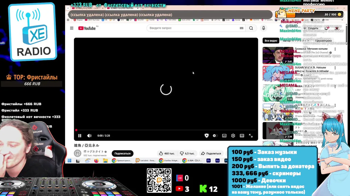Select the 'Все видео' filter chip

[x=271, y=41]
